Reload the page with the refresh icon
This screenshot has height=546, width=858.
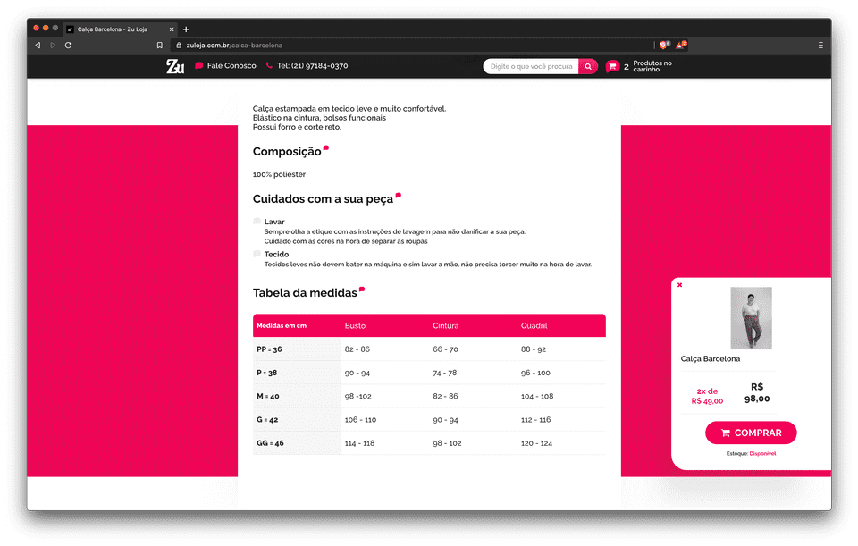tap(68, 45)
